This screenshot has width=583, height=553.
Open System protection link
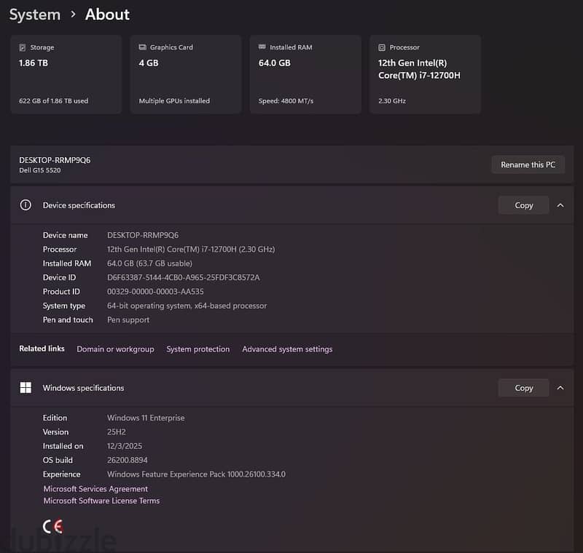[197, 349]
